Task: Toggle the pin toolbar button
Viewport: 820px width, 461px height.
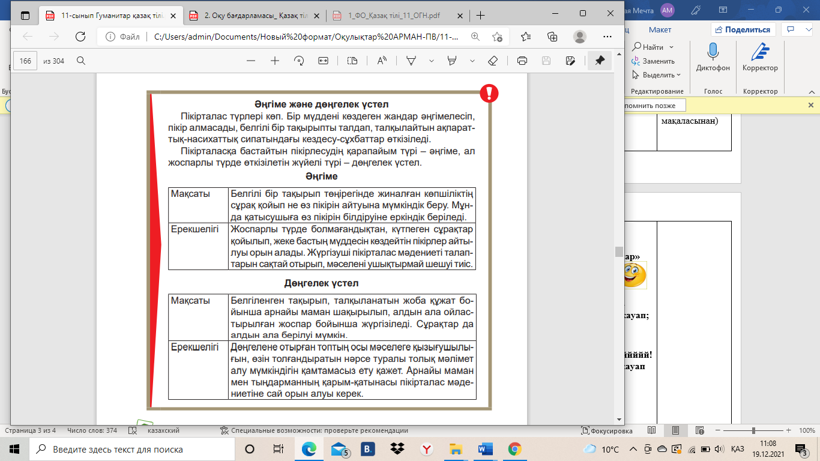Action: 600,61
